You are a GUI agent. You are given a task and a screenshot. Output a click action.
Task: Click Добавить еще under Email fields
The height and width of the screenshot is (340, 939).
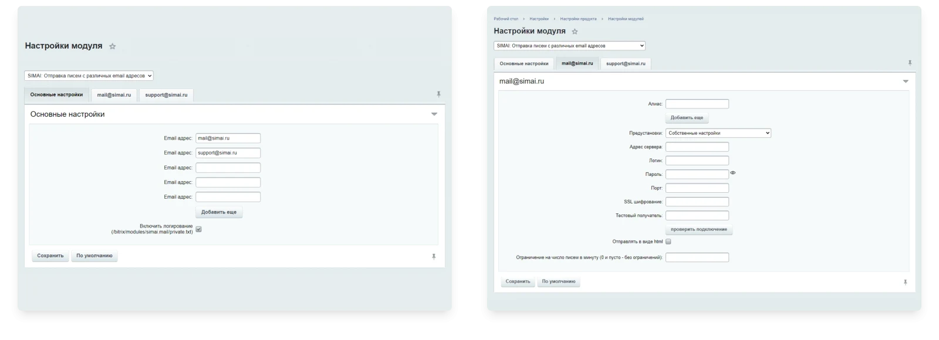point(219,212)
